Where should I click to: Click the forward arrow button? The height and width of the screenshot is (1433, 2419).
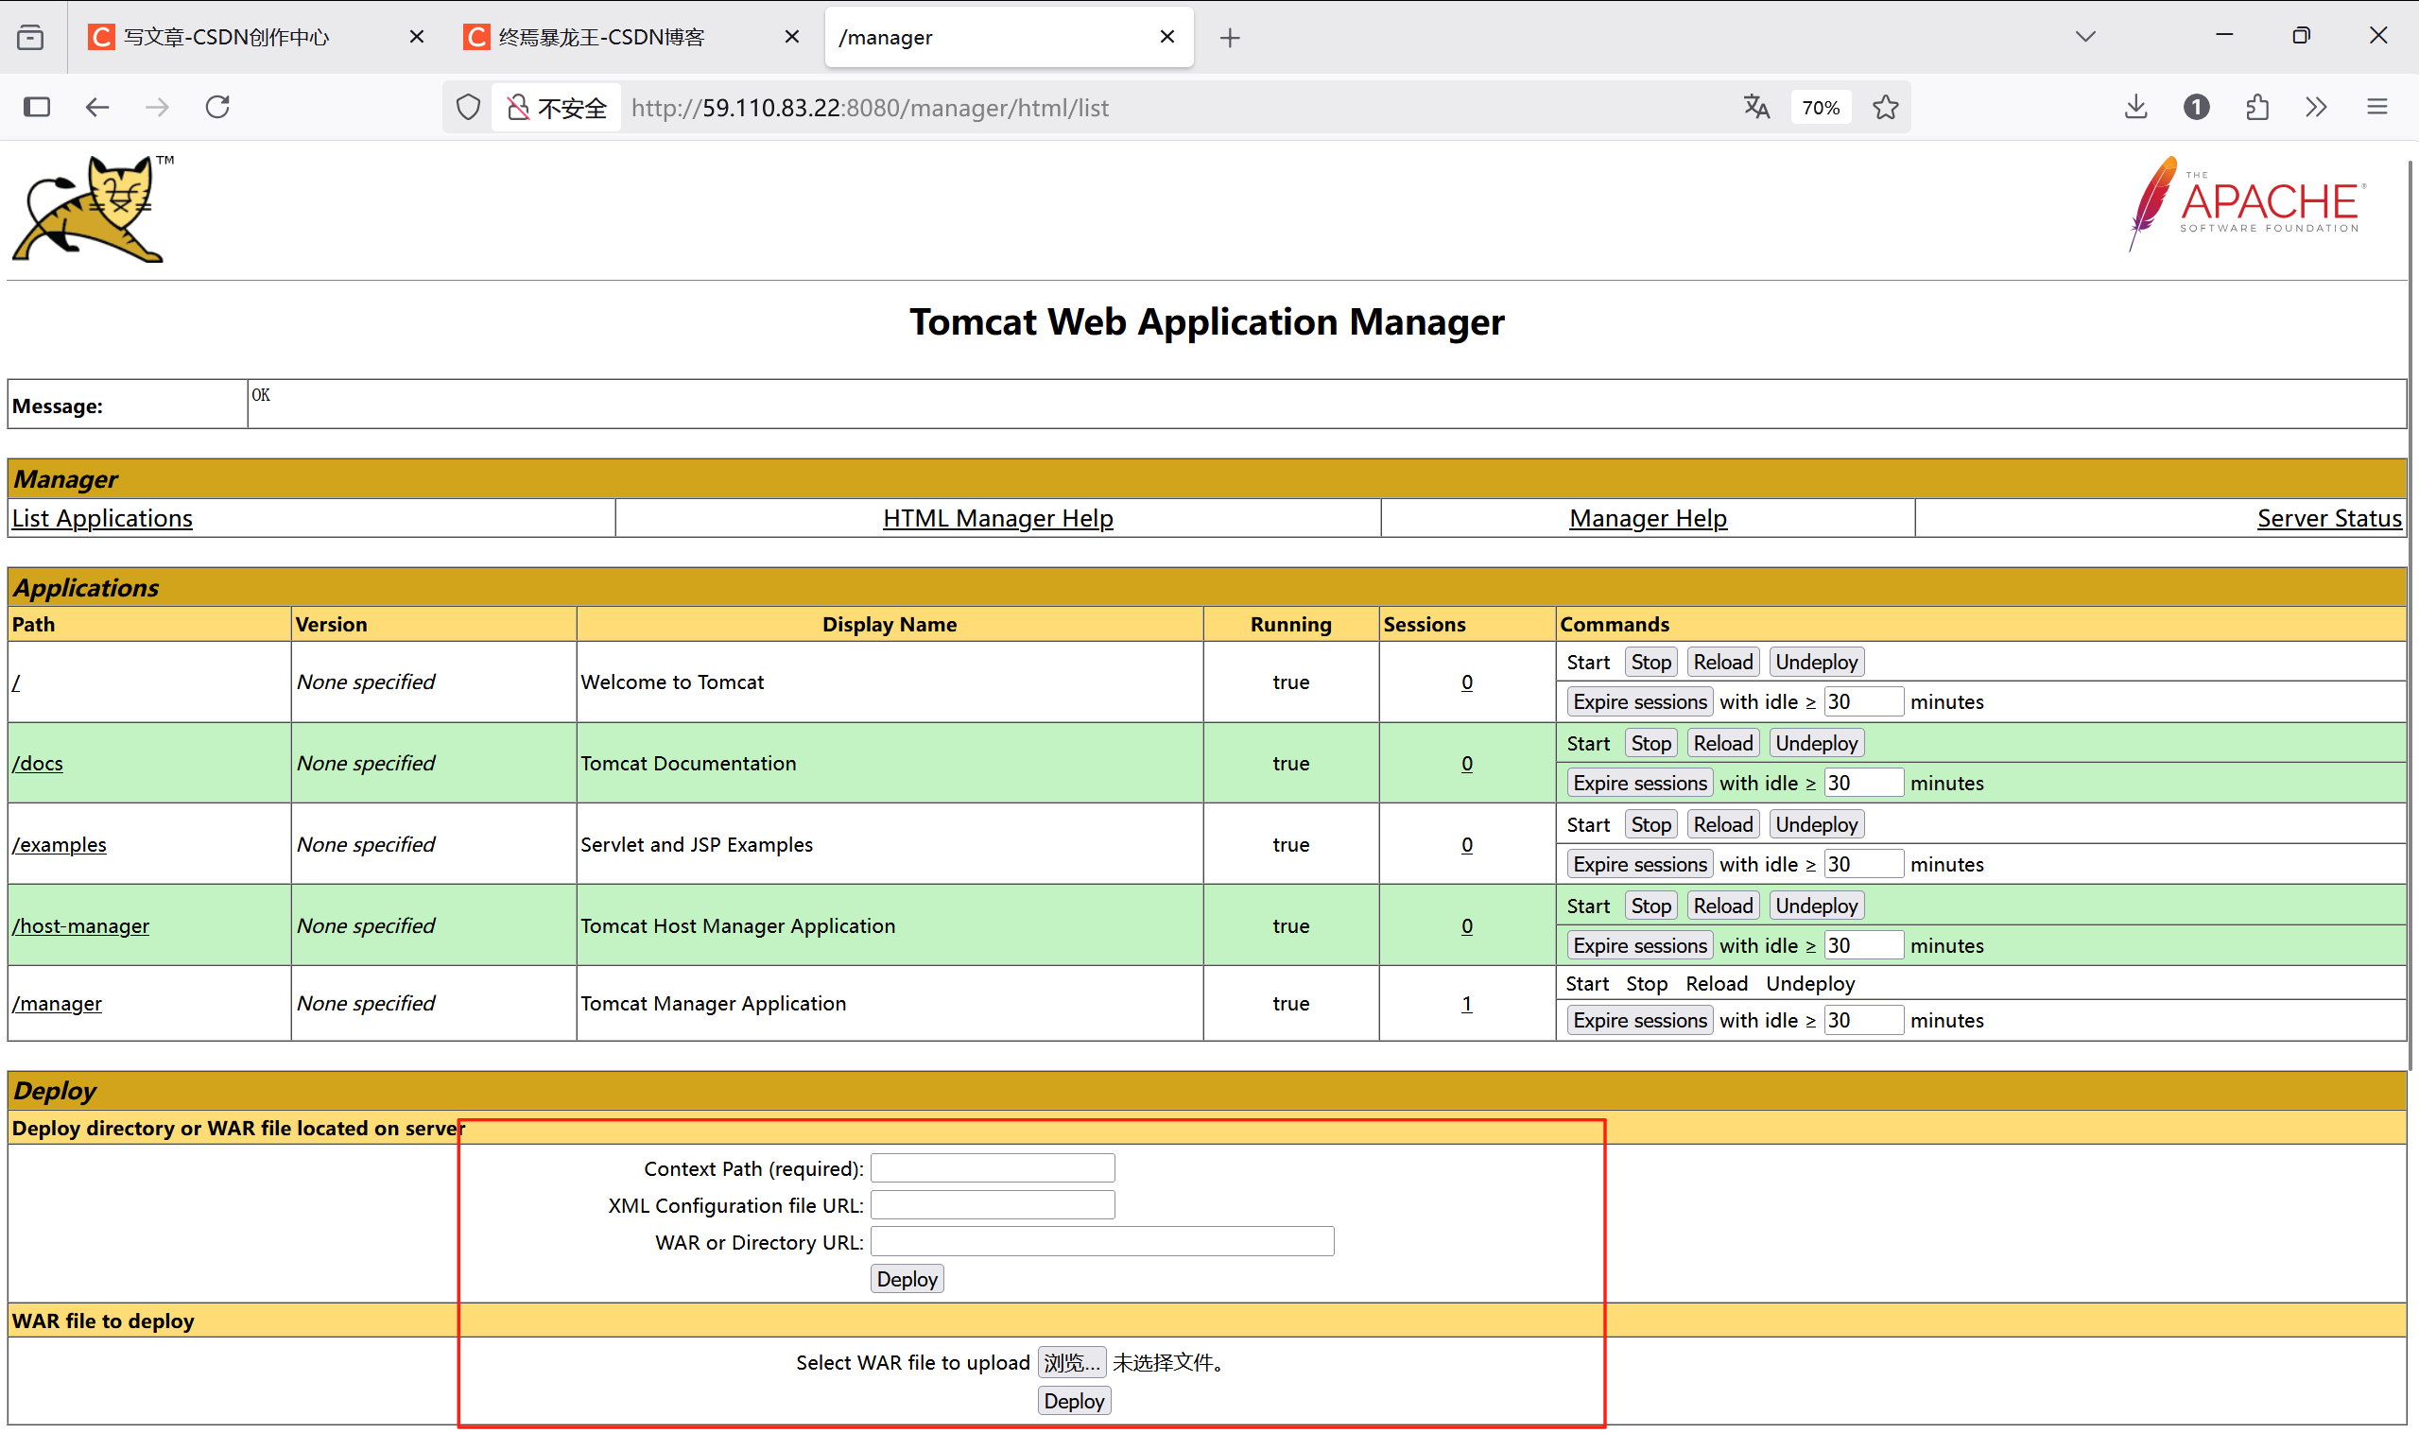pos(156,106)
